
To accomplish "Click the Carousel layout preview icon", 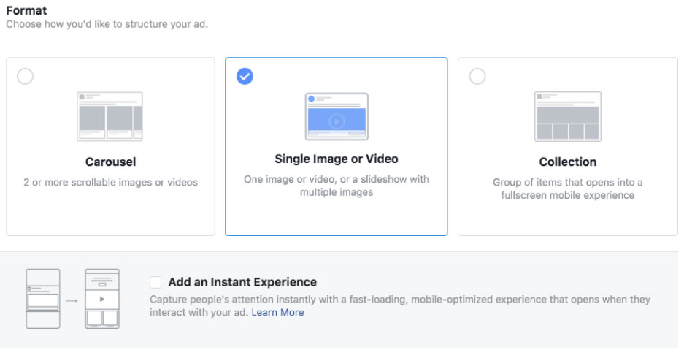I will (x=109, y=116).
